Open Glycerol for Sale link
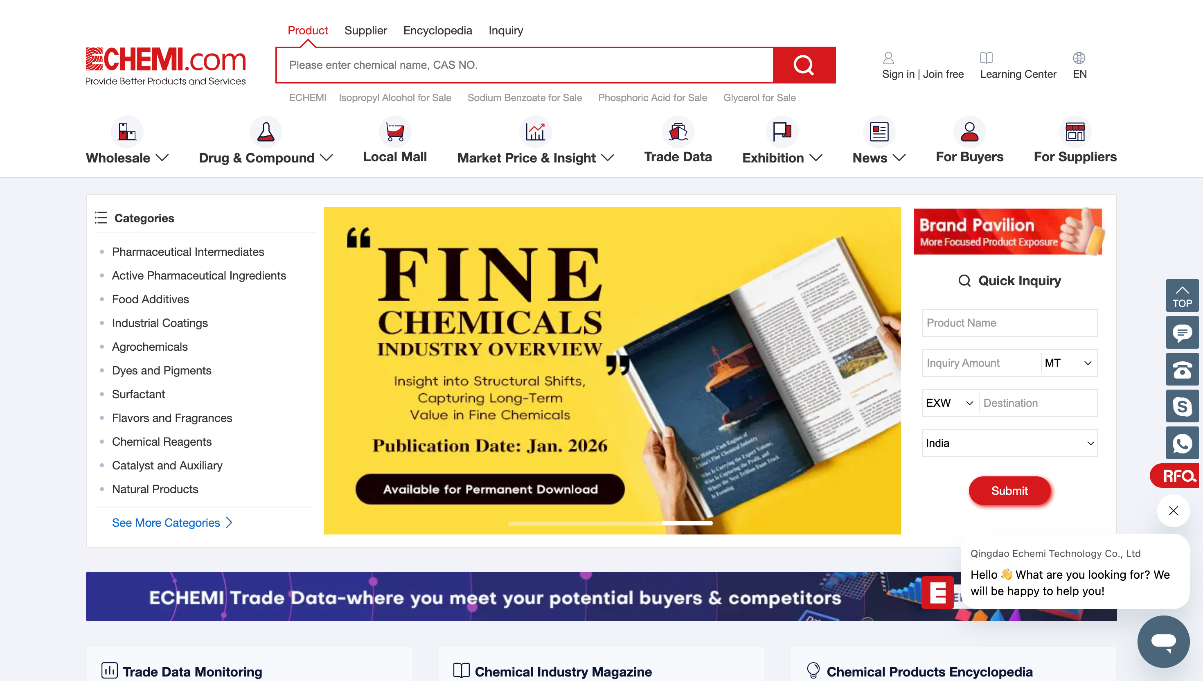 click(x=760, y=98)
